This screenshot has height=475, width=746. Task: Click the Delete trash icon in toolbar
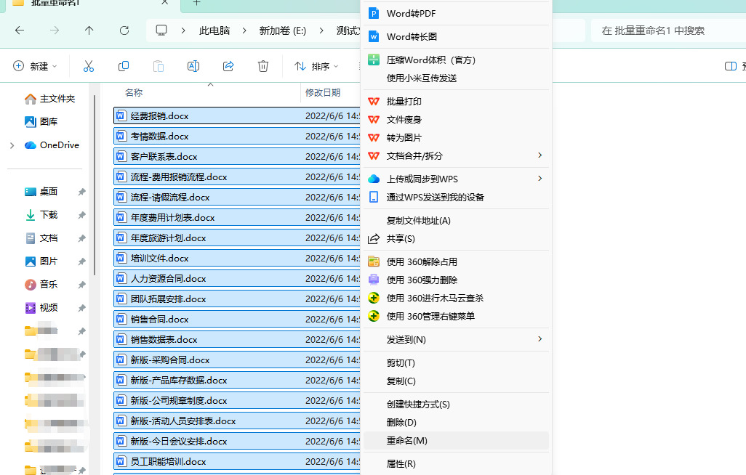click(263, 66)
